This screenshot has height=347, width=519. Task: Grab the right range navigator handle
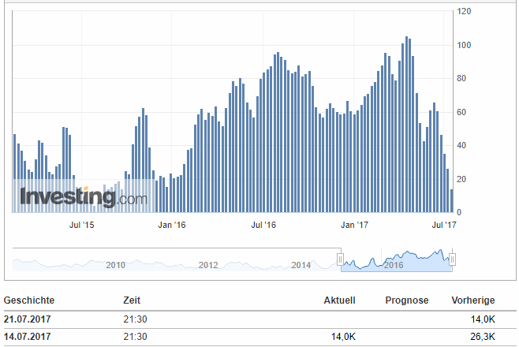452,259
